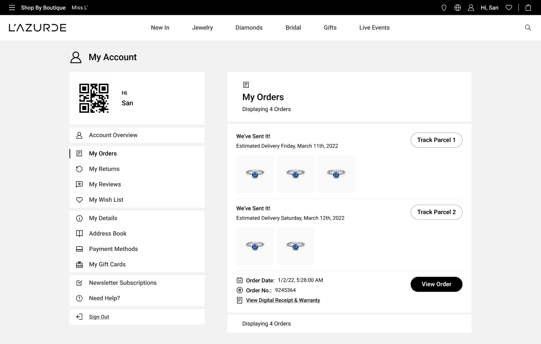541x344 pixels.
Task: Open the language globe icon
Action: (x=457, y=7)
